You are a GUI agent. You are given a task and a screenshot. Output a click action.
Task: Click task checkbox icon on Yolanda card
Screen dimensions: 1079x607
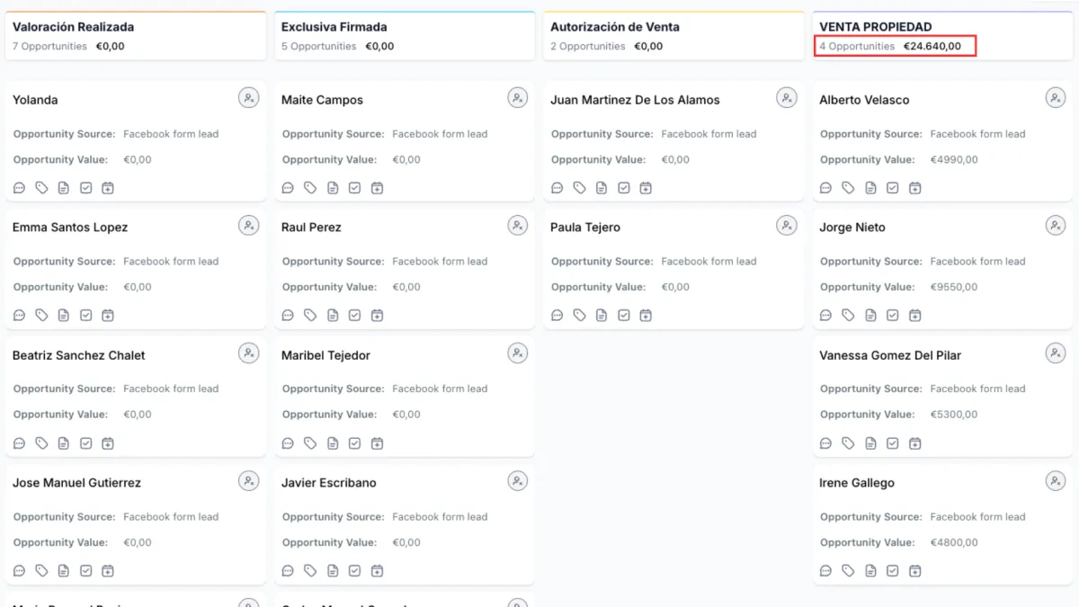tap(85, 188)
